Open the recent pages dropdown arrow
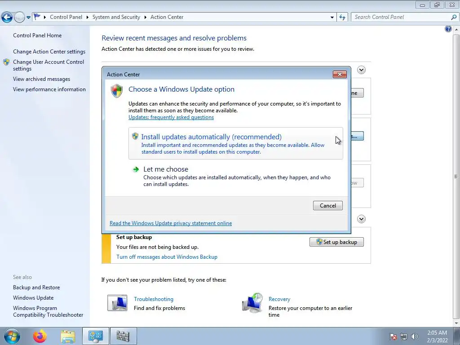Viewport: 460px width, 345px height. click(x=28, y=18)
